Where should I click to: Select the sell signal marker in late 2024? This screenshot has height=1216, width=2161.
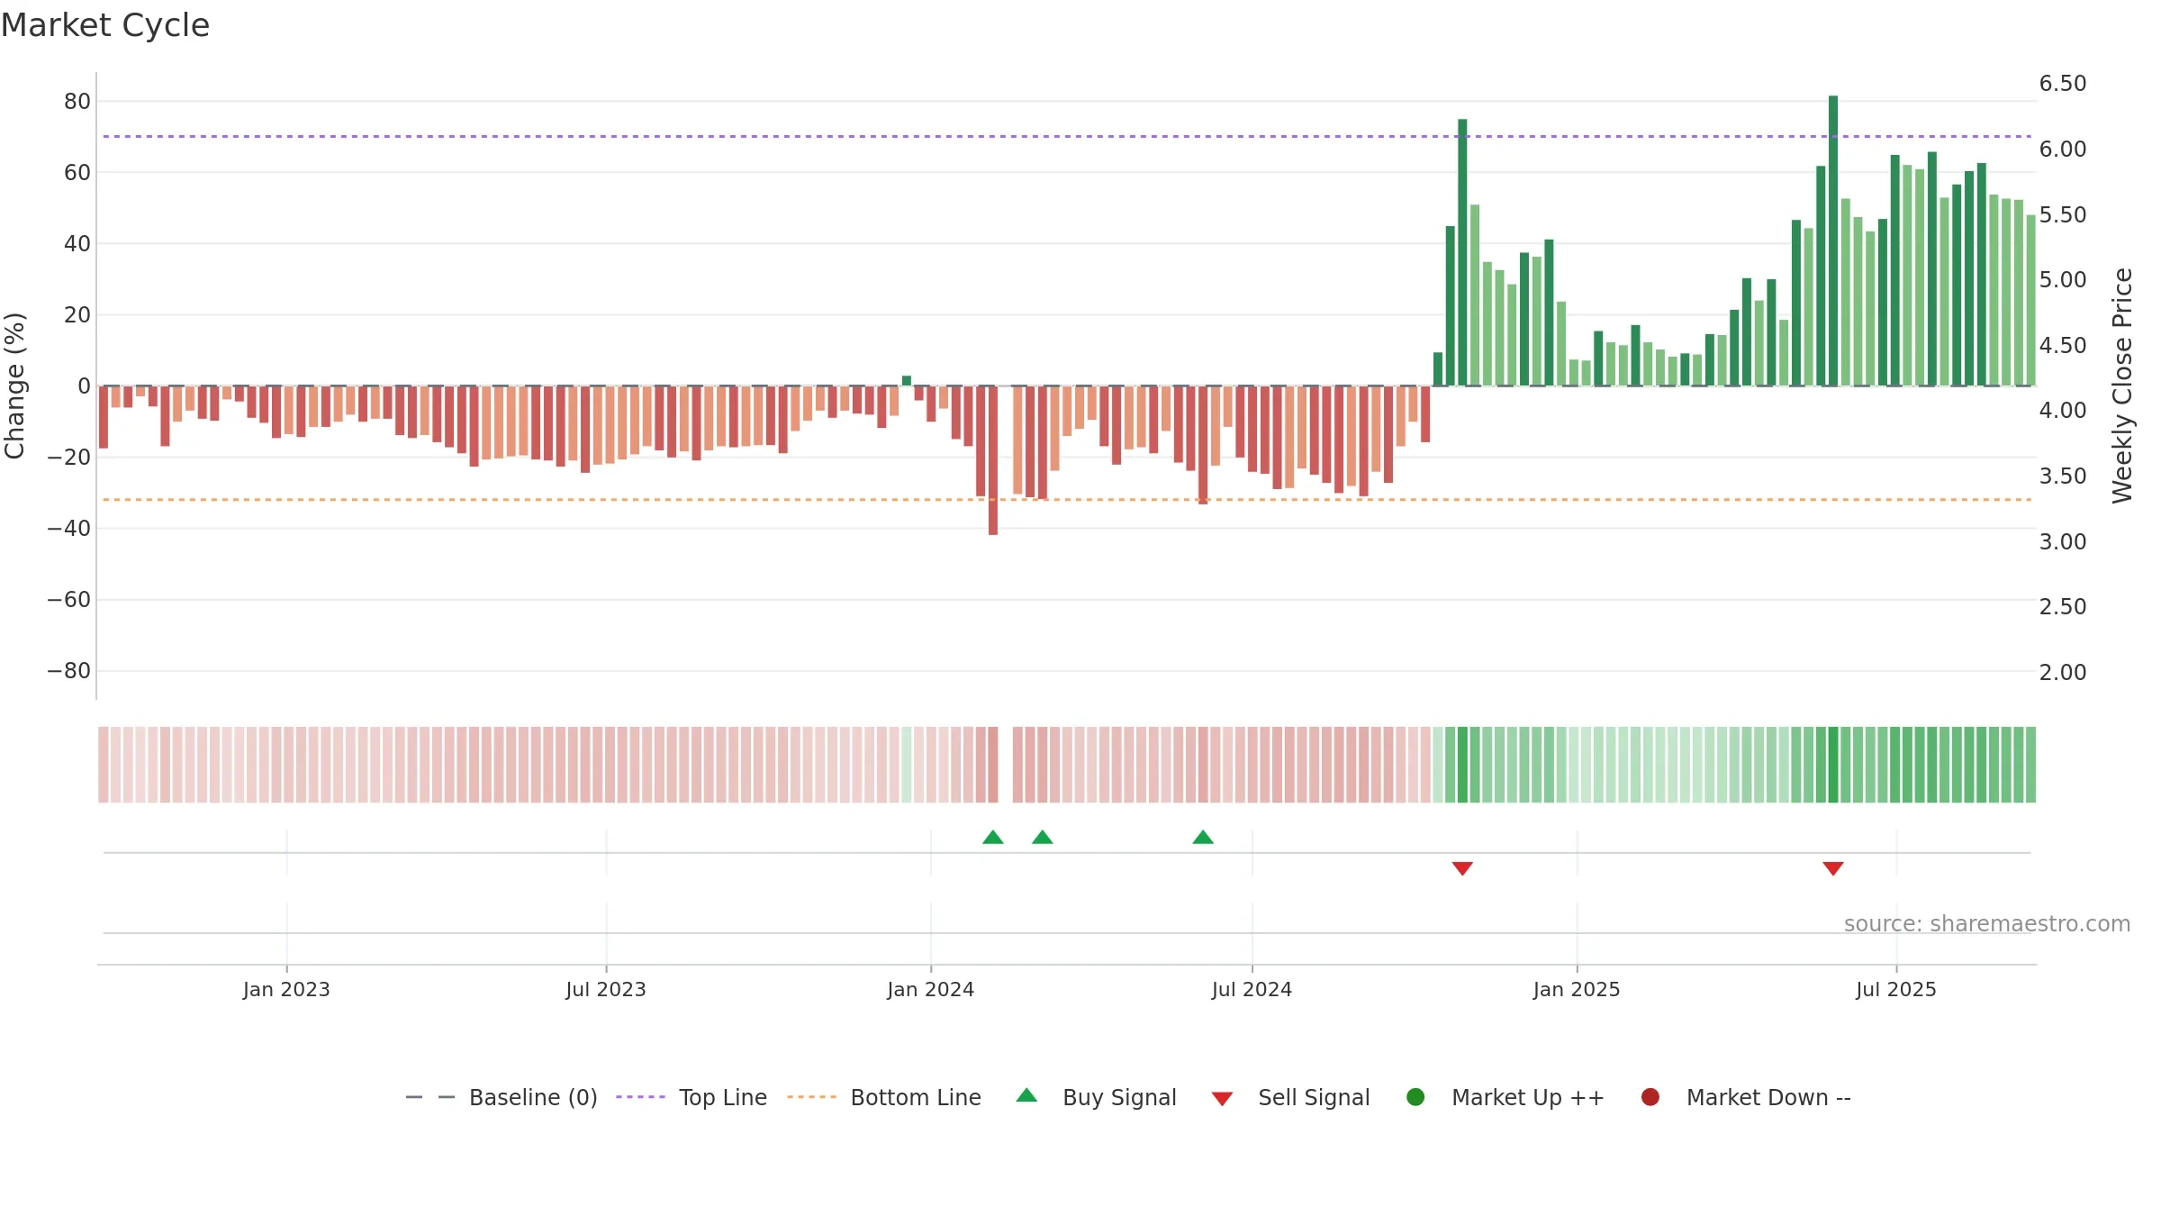[x=1462, y=868]
